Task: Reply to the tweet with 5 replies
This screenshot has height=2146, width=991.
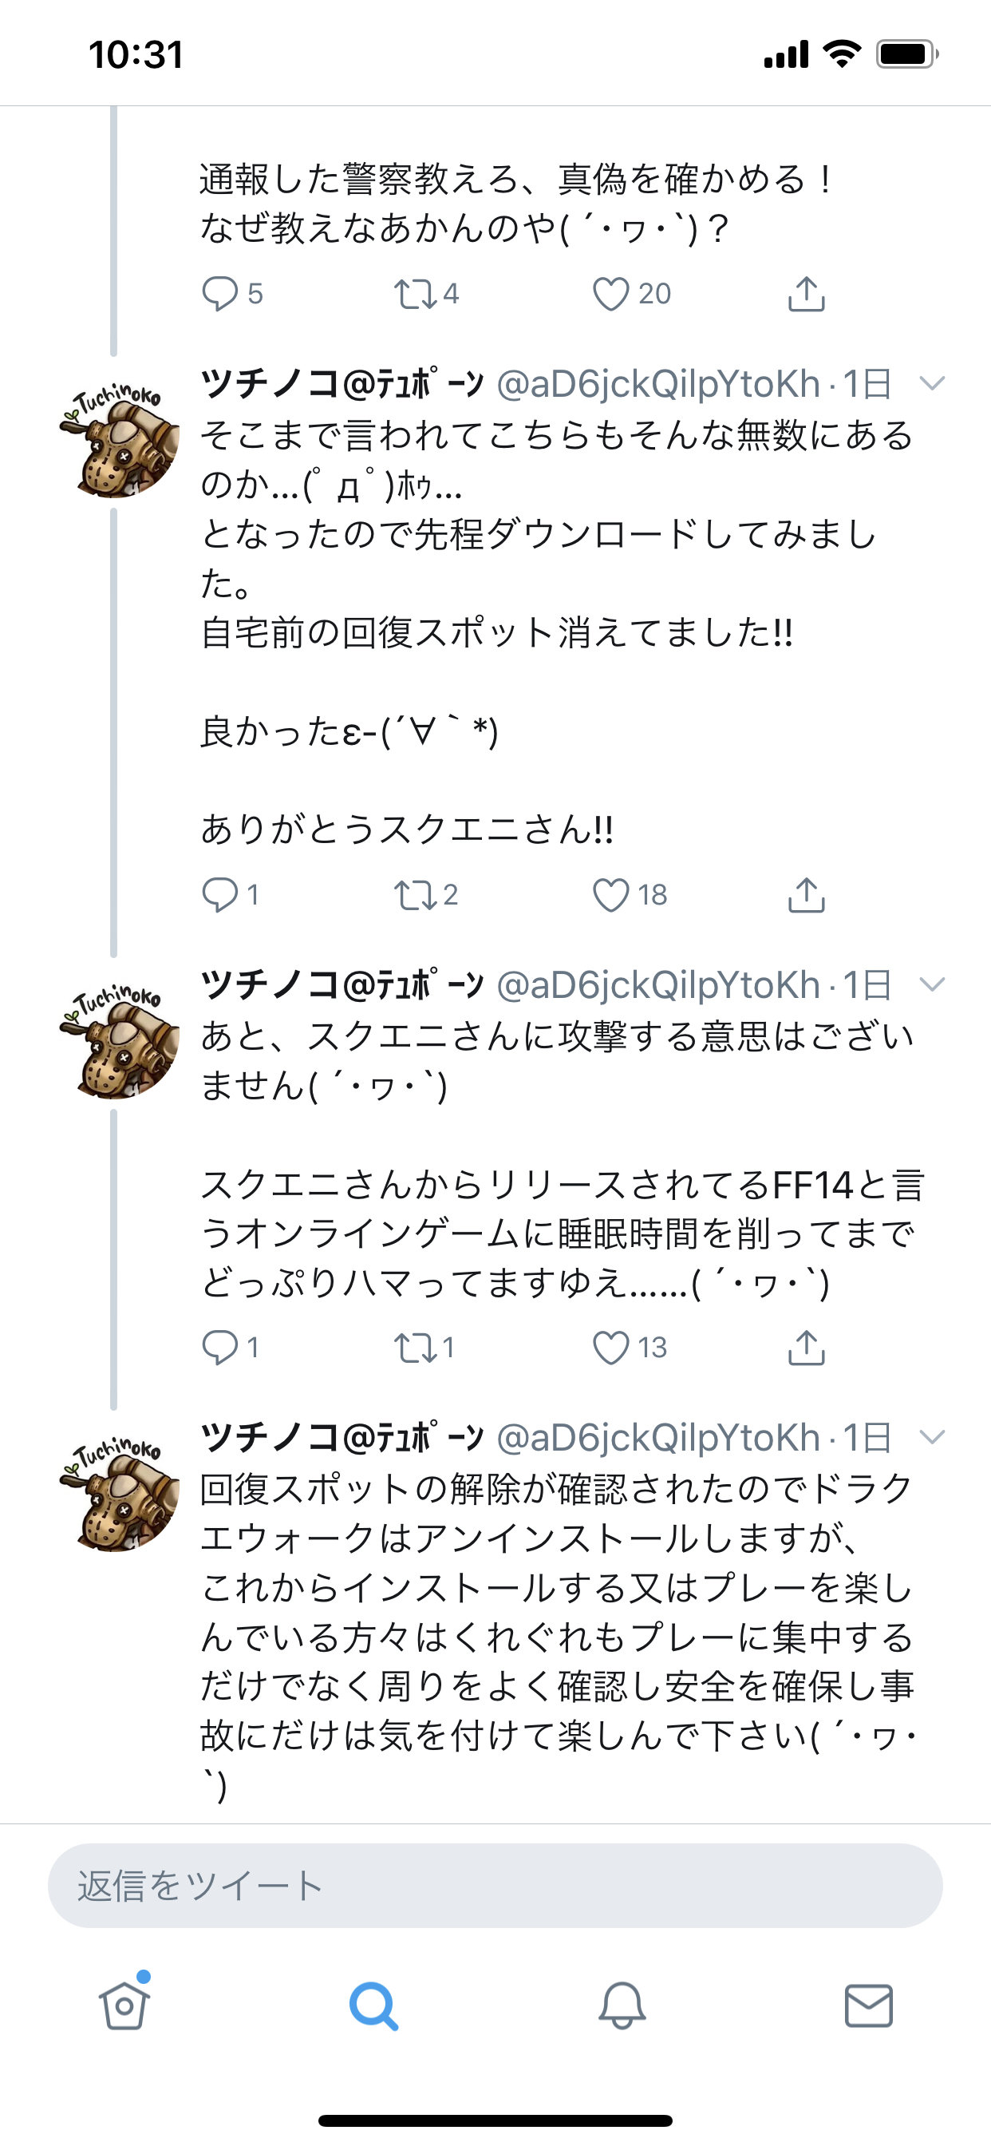Action: point(220,294)
